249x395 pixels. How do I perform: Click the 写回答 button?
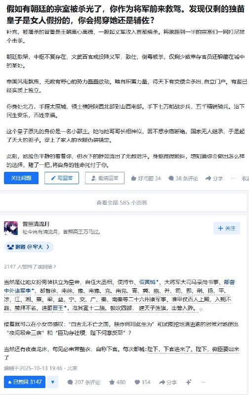[62, 178]
